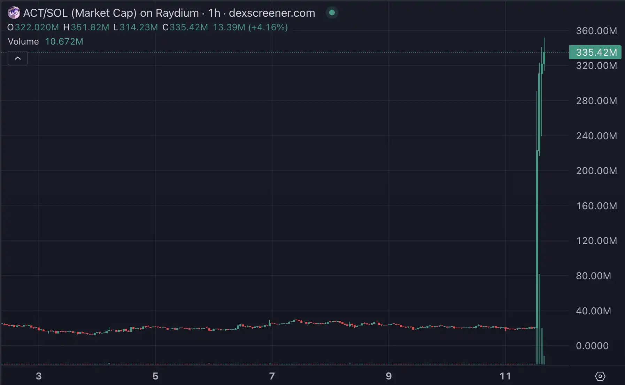Click the low value 314.23M
The height and width of the screenshot is (385, 625).
[x=139, y=27]
